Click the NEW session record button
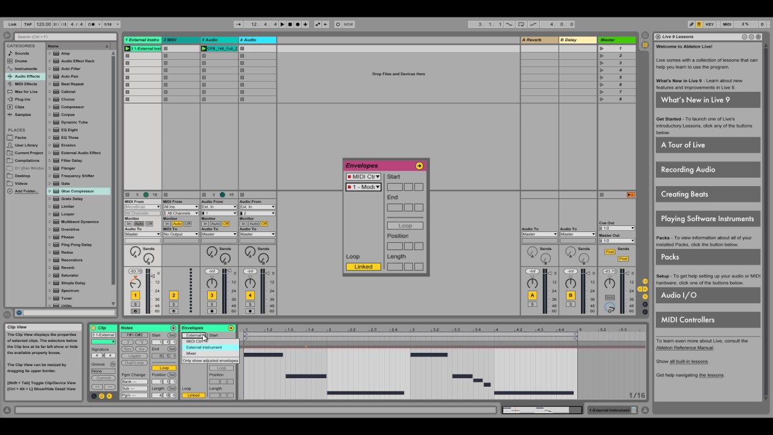Screen dimensions: 773x435 (x=348, y=24)
